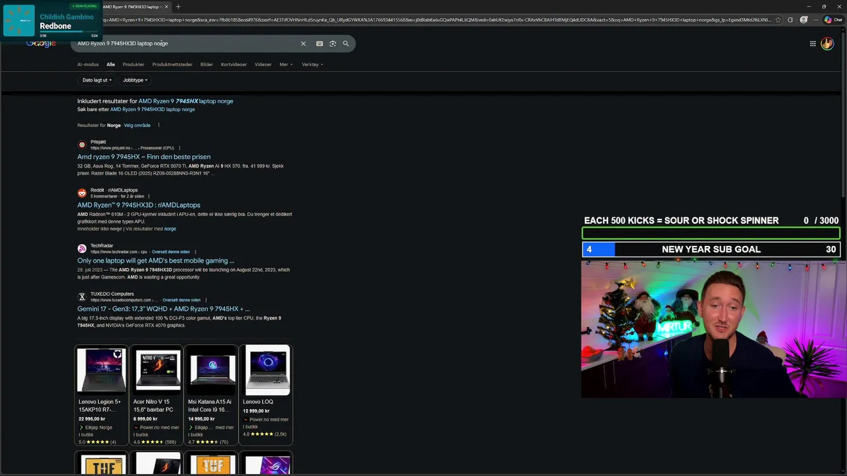This screenshot has width=847, height=476.
Task: Switch to the Kortvideoer tab
Action: 234,65
